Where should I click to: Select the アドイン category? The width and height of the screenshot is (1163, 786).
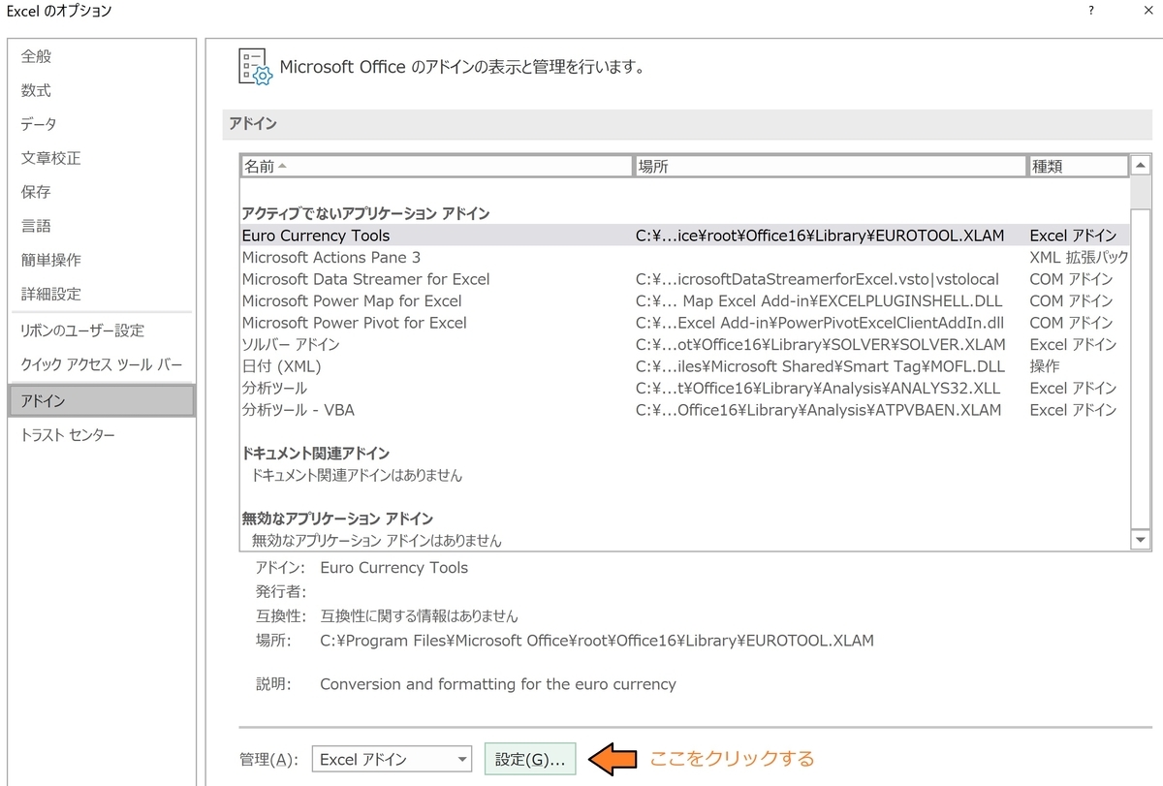[102, 400]
